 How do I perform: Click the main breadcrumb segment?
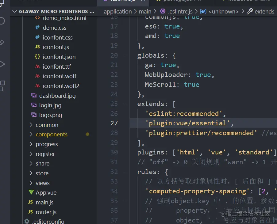pos(145,11)
